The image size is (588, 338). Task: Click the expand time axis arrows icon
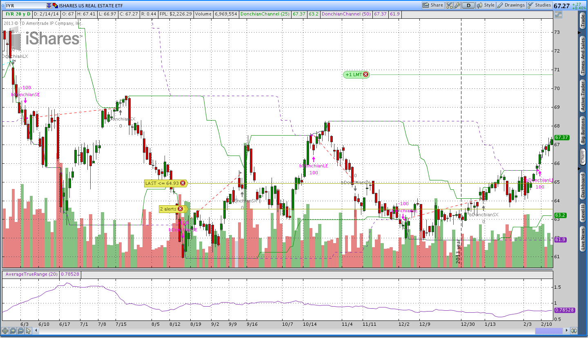pos(574,331)
